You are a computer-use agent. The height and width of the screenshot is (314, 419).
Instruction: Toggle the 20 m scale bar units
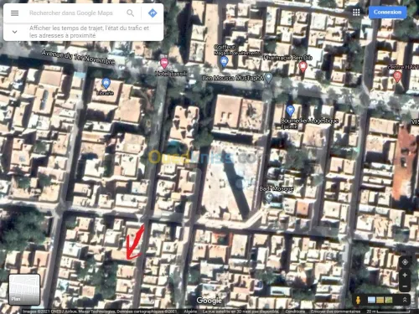[388, 311]
